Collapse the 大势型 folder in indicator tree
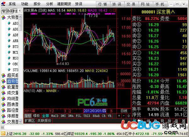Image resolution: width=189 pixels, height=137 pixels. tap(3, 18)
